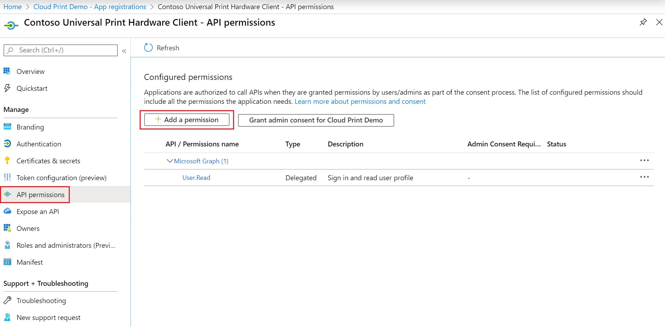Open the User.Read row ellipsis menu
The height and width of the screenshot is (327, 665).
[x=645, y=177]
